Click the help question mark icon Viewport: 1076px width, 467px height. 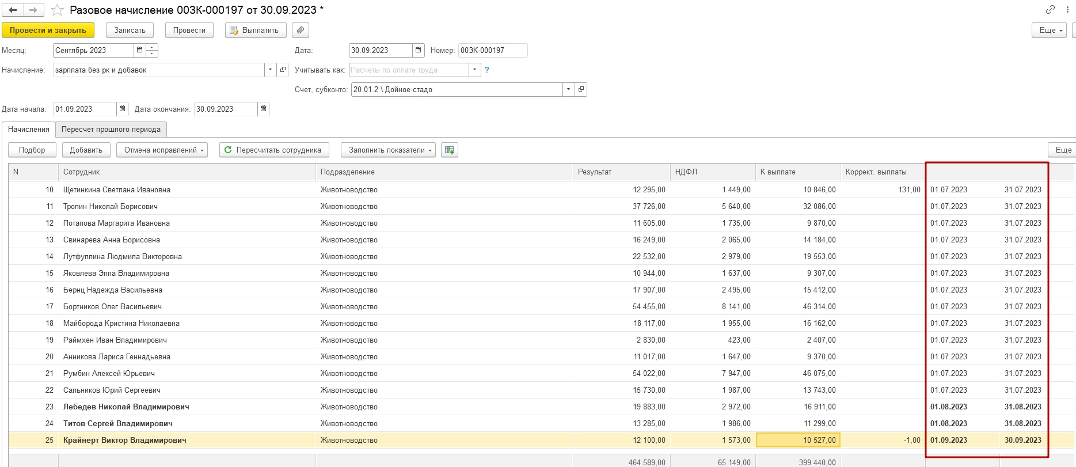[x=487, y=70]
